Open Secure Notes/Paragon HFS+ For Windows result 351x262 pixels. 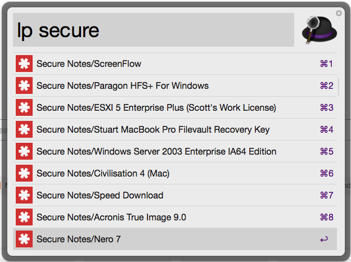point(123,86)
